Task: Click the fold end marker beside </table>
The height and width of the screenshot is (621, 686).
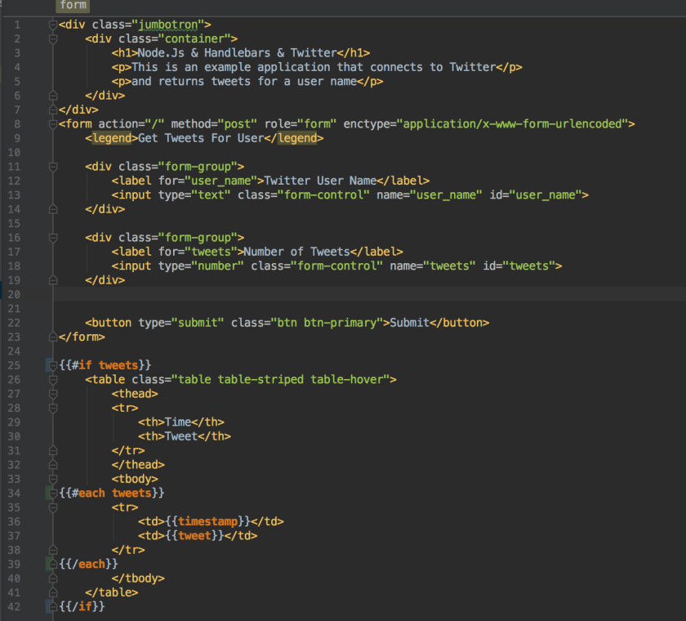Action: [52, 592]
